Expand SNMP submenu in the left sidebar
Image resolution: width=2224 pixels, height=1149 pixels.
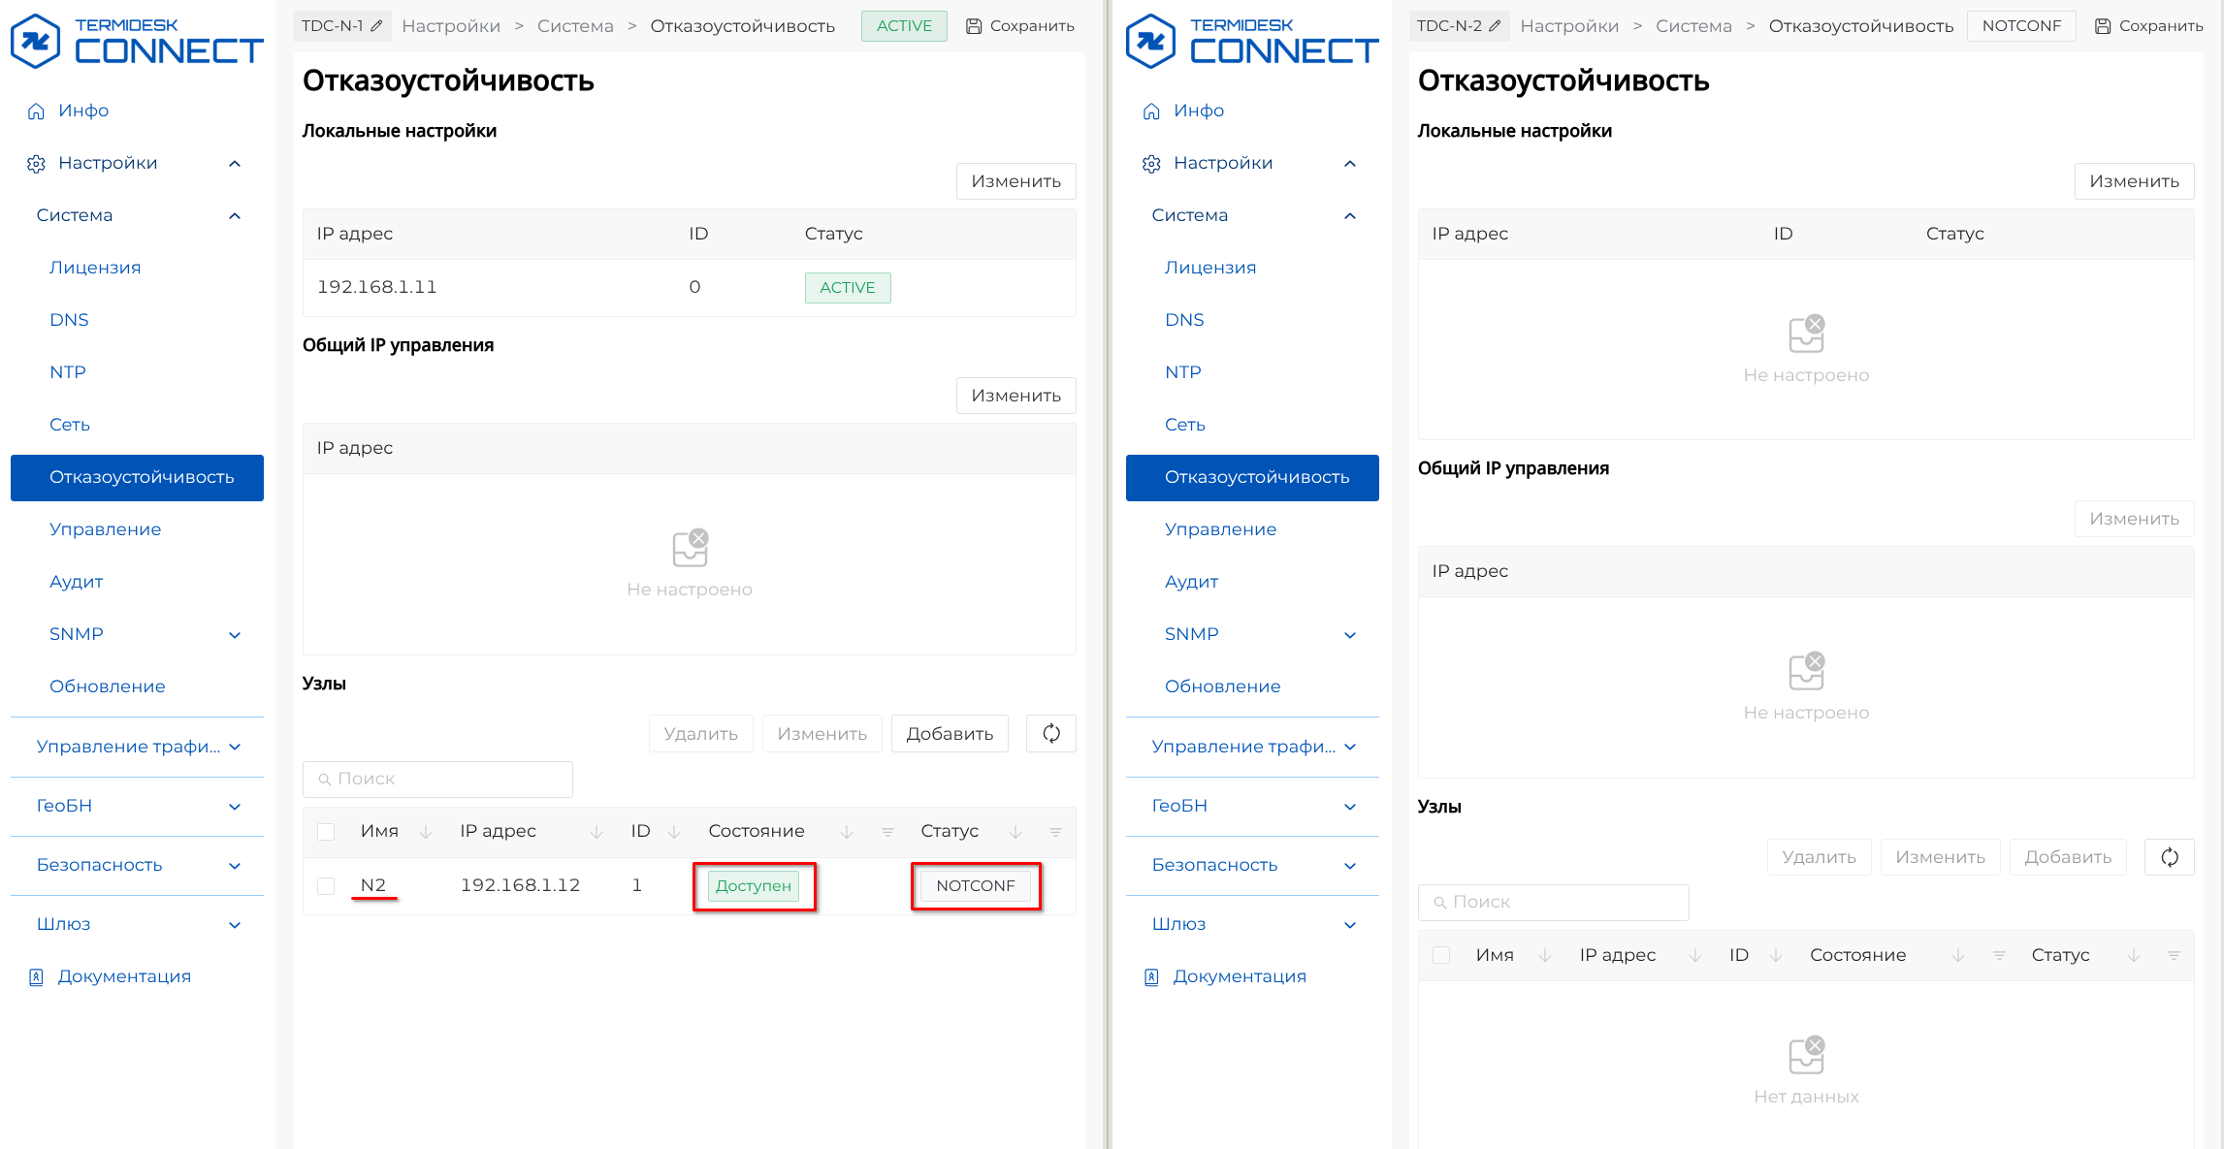[x=234, y=635]
